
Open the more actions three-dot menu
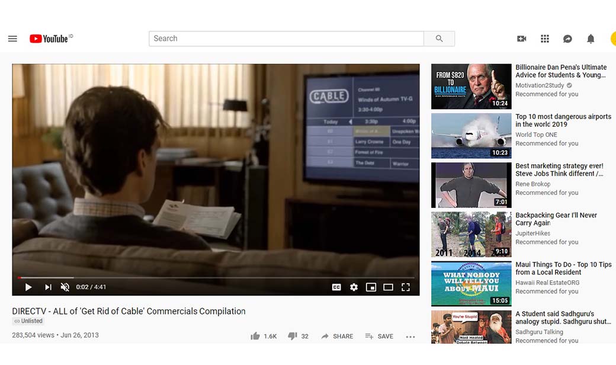click(x=410, y=337)
